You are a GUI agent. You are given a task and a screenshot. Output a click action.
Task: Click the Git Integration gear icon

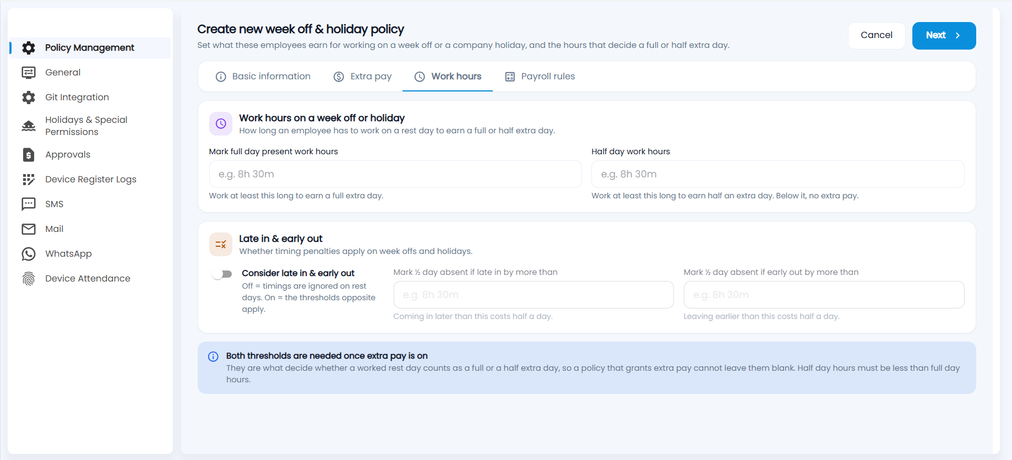point(29,98)
